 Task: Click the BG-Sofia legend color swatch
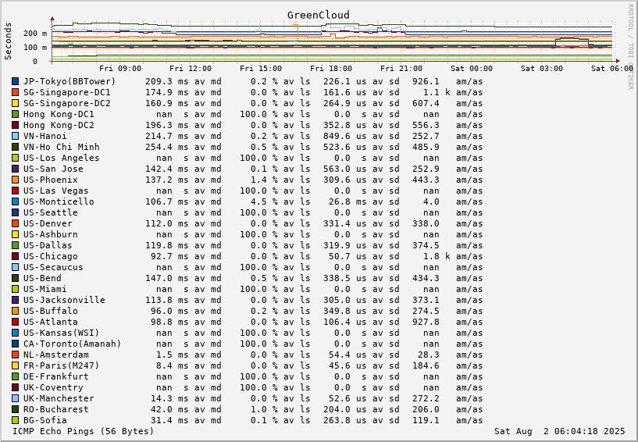[x=16, y=420]
